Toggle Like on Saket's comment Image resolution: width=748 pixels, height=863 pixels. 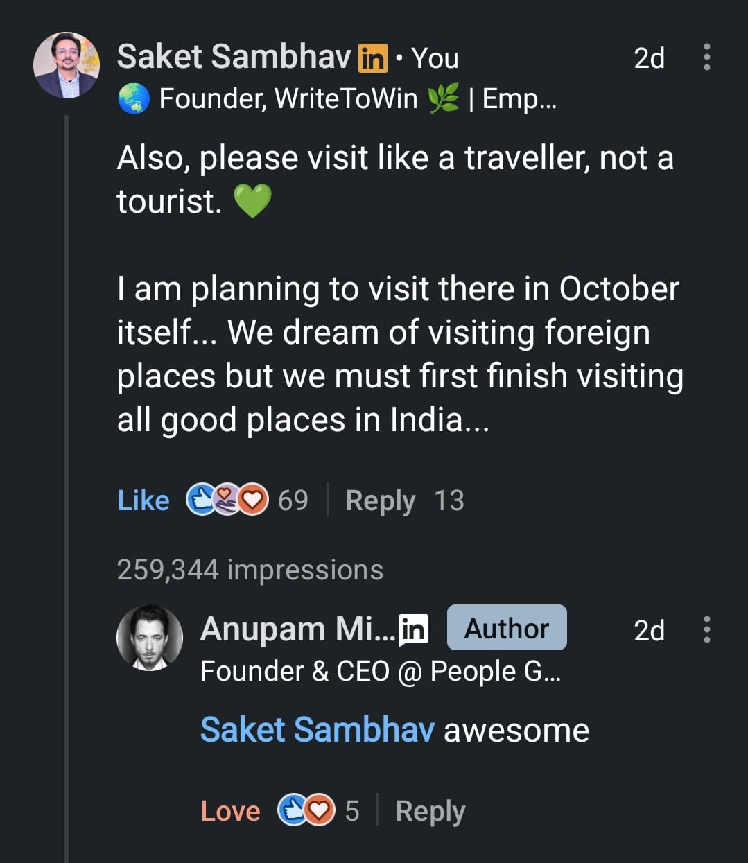pos(143,500)
